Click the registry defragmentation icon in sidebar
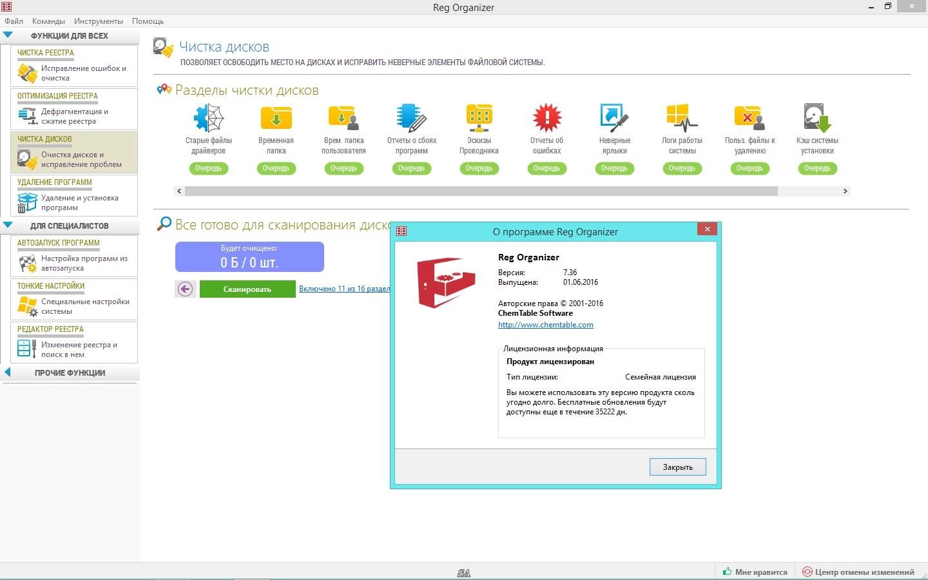Image resolution: width=928 pixels, height=580 pixels. [x=27, y=116]
